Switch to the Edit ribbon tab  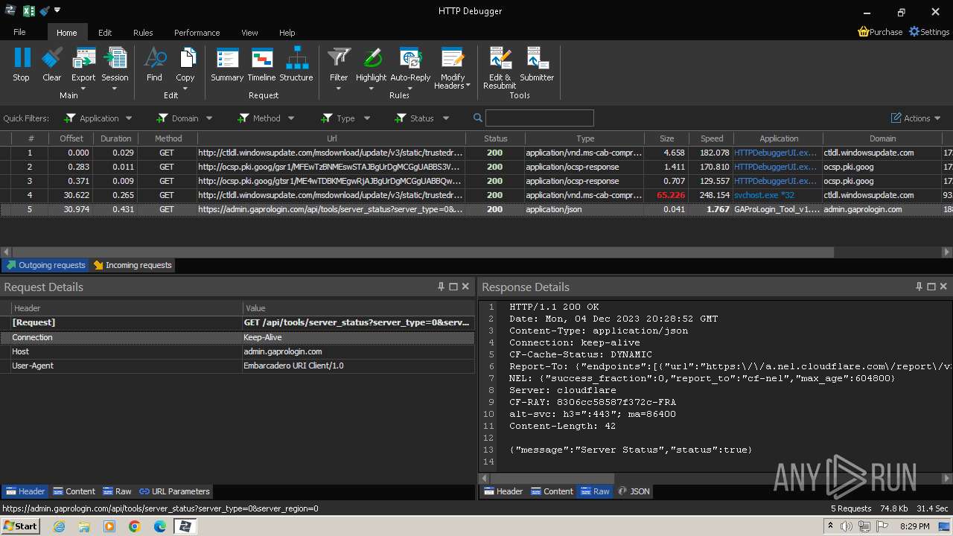[x=105, y=33]
